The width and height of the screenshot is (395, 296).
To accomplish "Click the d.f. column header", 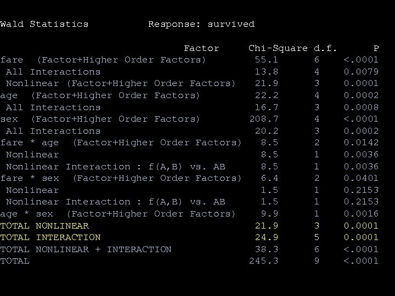I will coord(325,48).
